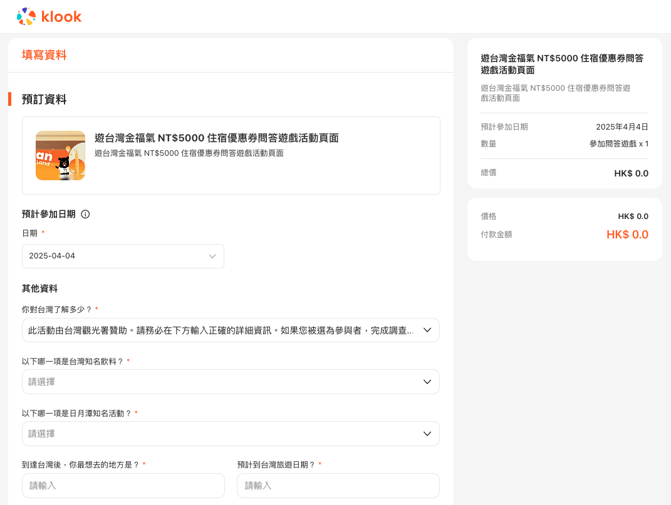The height and width of the screenshot is (505, 671).
Task: Click the info icon beside 預計參加日期
Action: pos(85,214)
